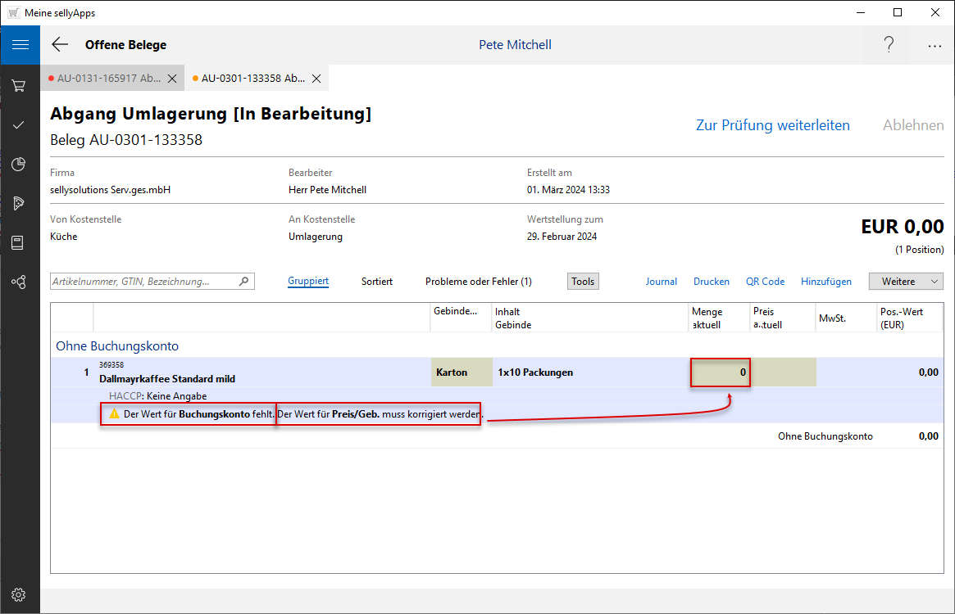Click Zur Prüfung weiterleiten link
The width and height of the screenshot is (955, 614).
(x=772, y=125)
